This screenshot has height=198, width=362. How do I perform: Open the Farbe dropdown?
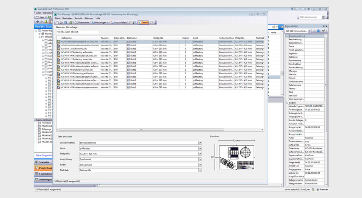(x=200, y=164)
